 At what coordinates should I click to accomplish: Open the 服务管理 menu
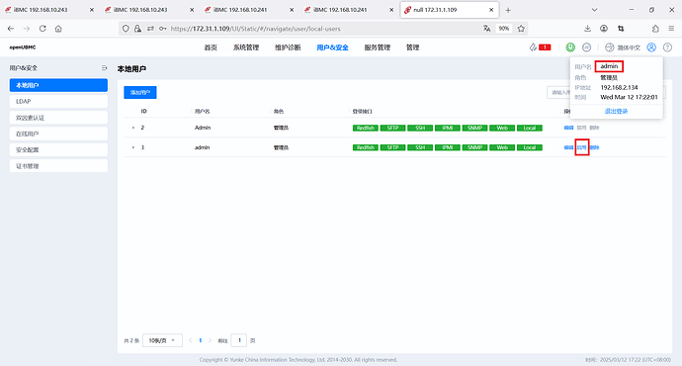(x=378, y=47)
